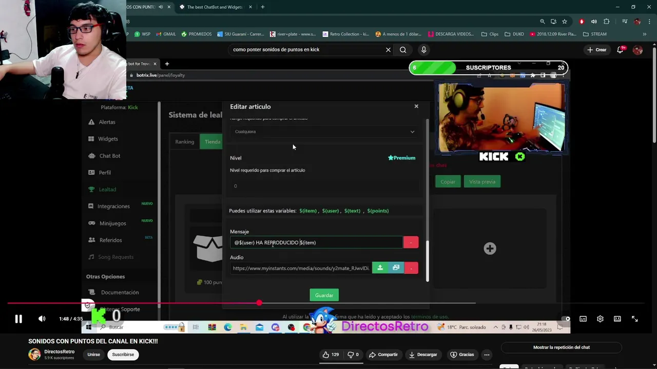
Task: Click the Compartir share button
Action: pos(383,355)
